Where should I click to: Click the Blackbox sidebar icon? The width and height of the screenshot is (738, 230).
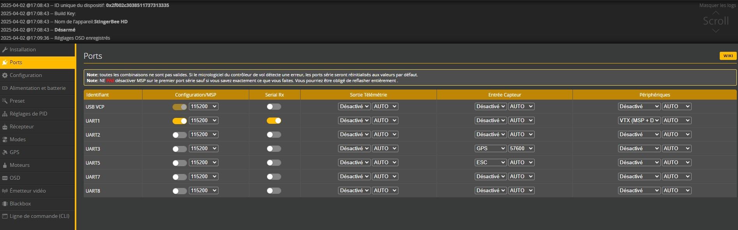[5, 204]
